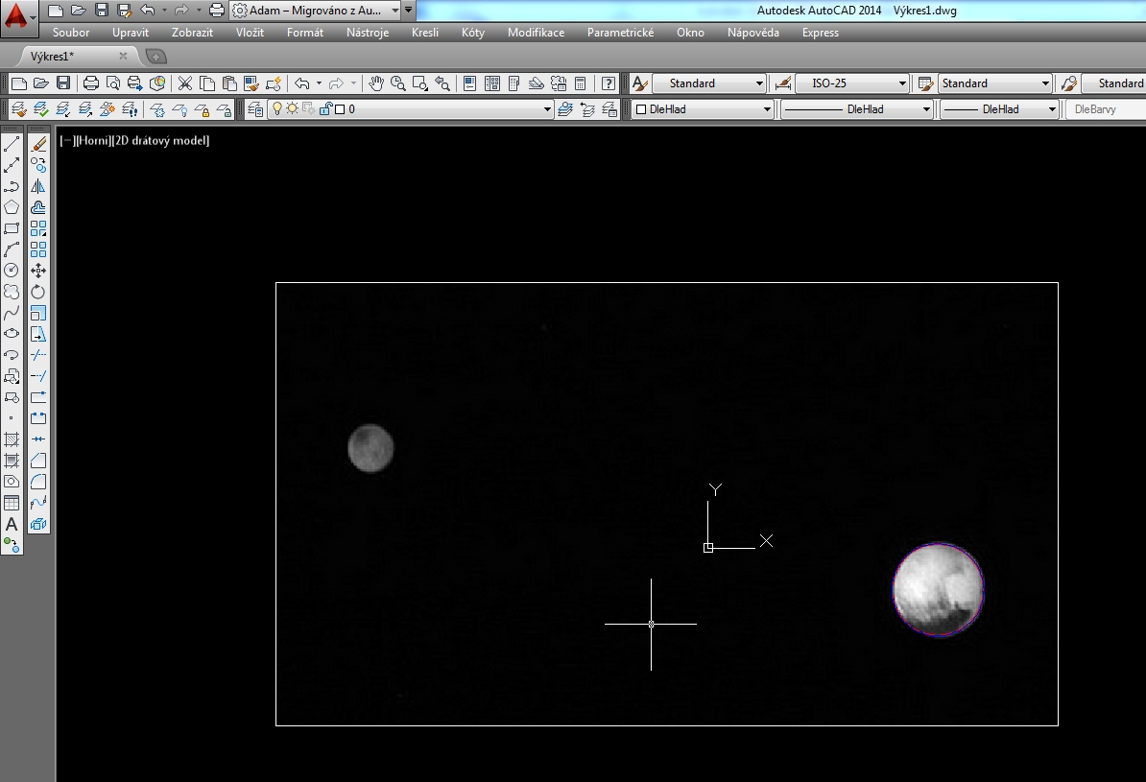Click the Plot printer icon in standard toolbar

(90, 83)
